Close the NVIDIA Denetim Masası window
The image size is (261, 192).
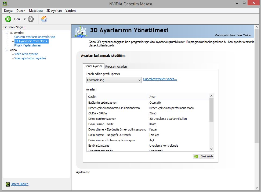pos(253,3)
